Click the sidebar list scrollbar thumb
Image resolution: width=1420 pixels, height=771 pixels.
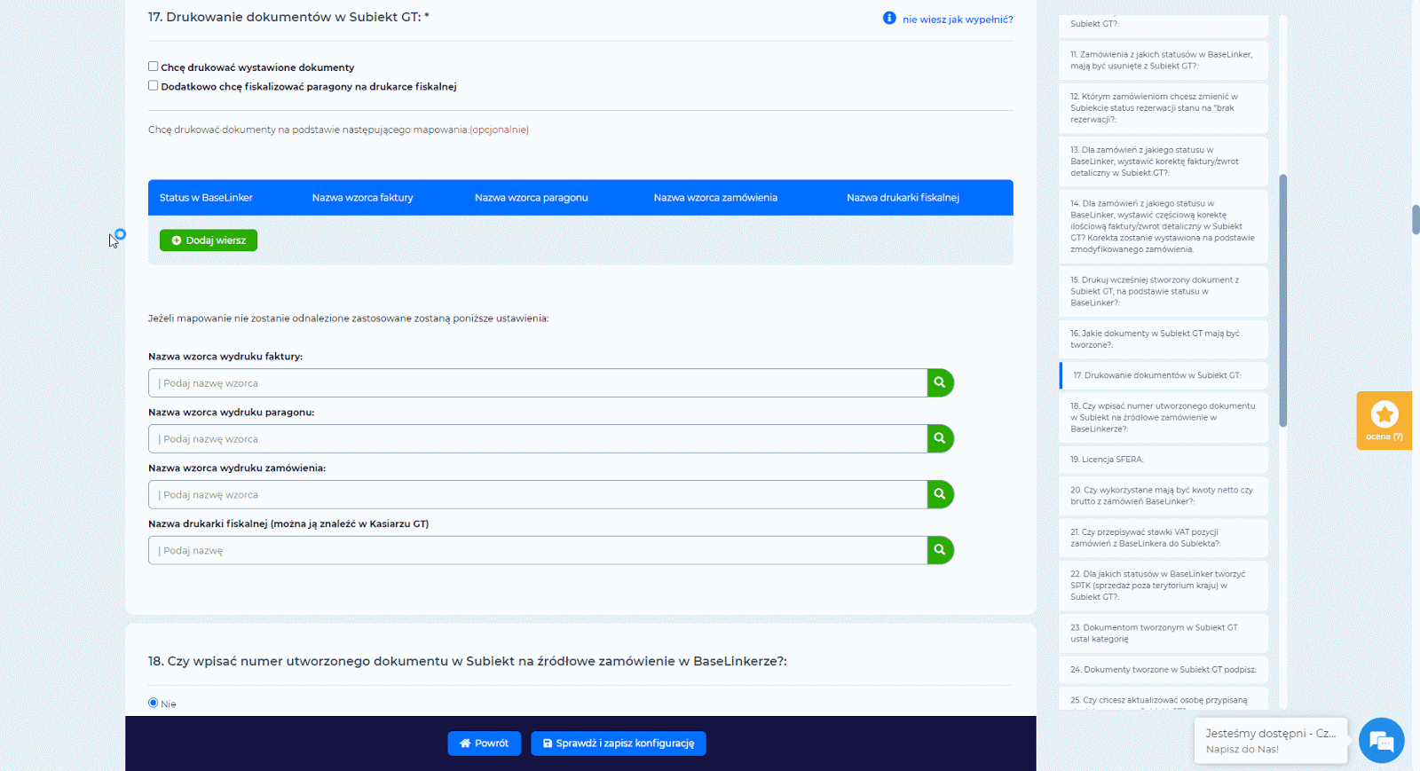point(1282,300)
